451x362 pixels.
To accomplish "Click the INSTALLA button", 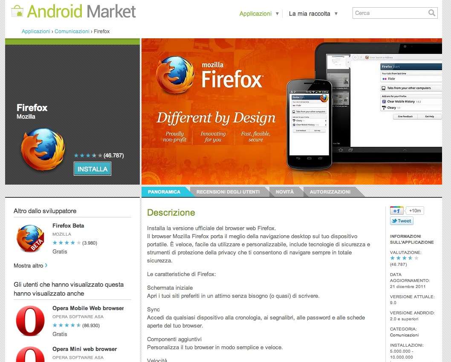I will click(93, 169).
